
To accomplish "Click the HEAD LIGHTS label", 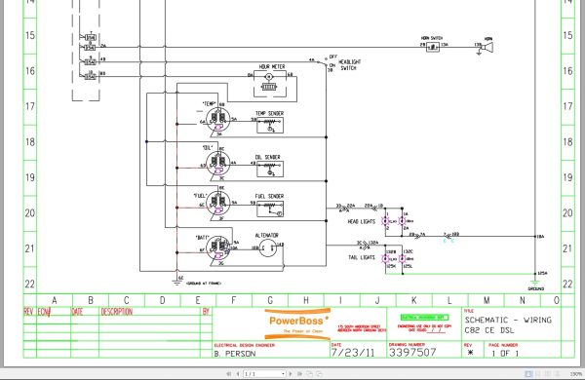I will tap(361, 221).
